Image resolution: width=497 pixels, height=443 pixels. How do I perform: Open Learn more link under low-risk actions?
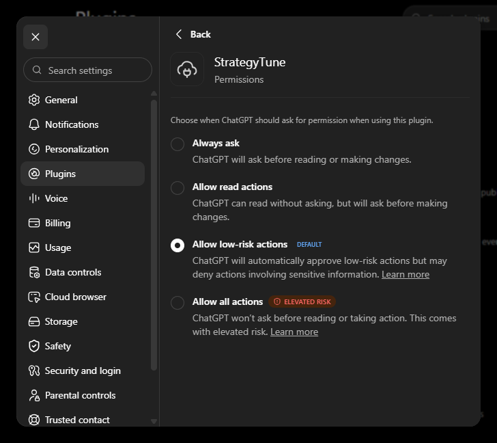coord(406,274)
